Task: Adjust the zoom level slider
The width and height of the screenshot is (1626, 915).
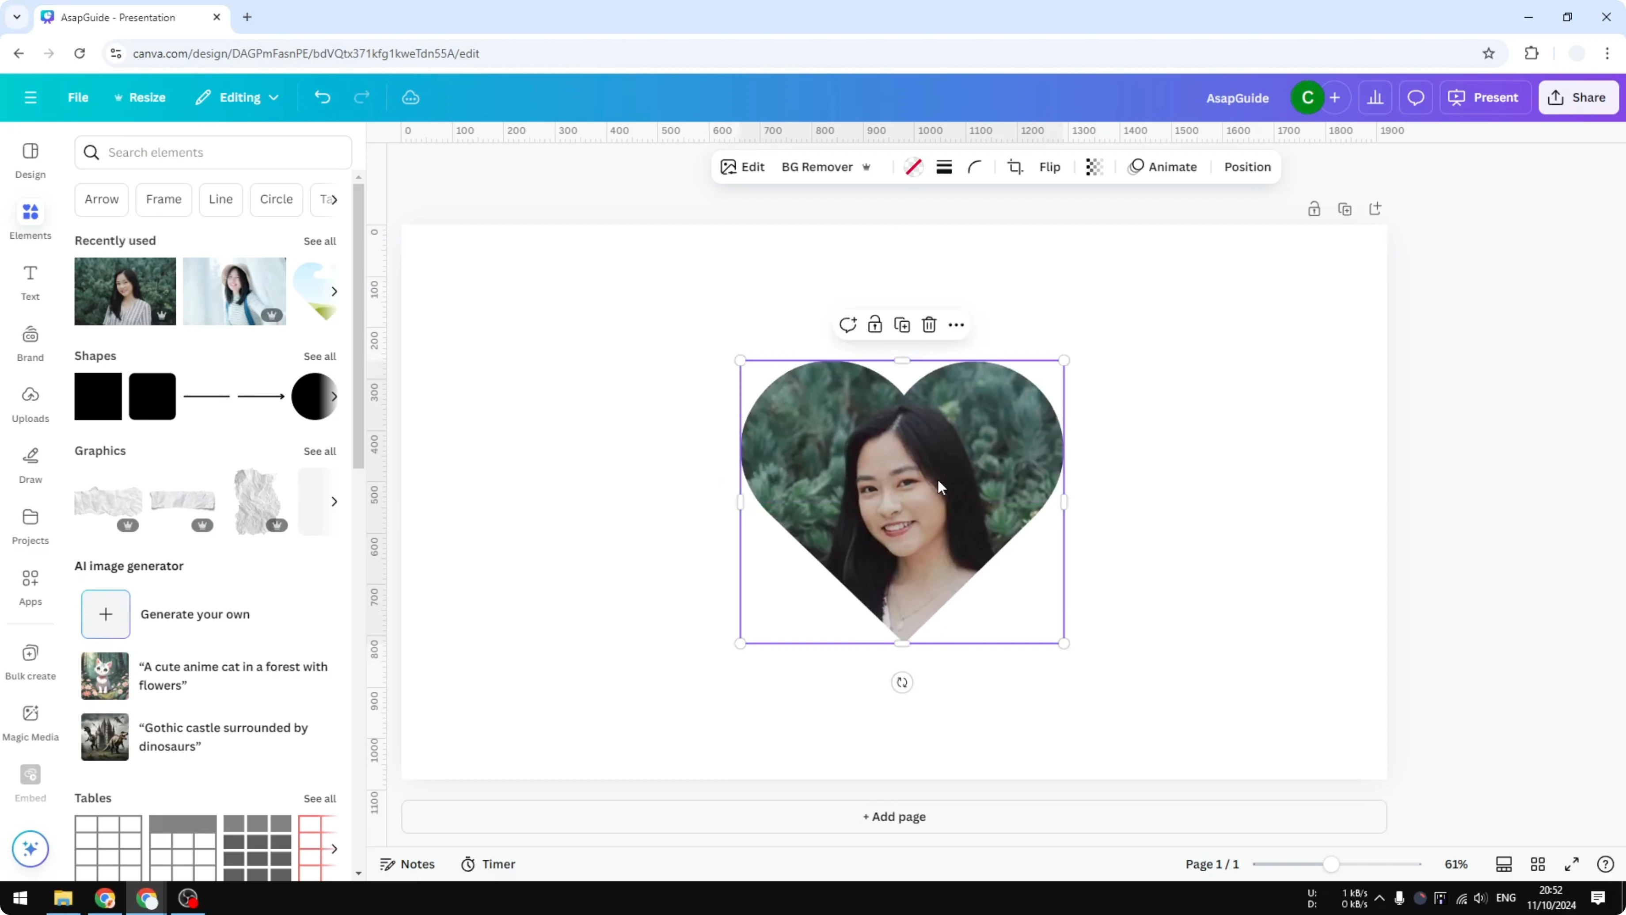Action: point(1332,864)
